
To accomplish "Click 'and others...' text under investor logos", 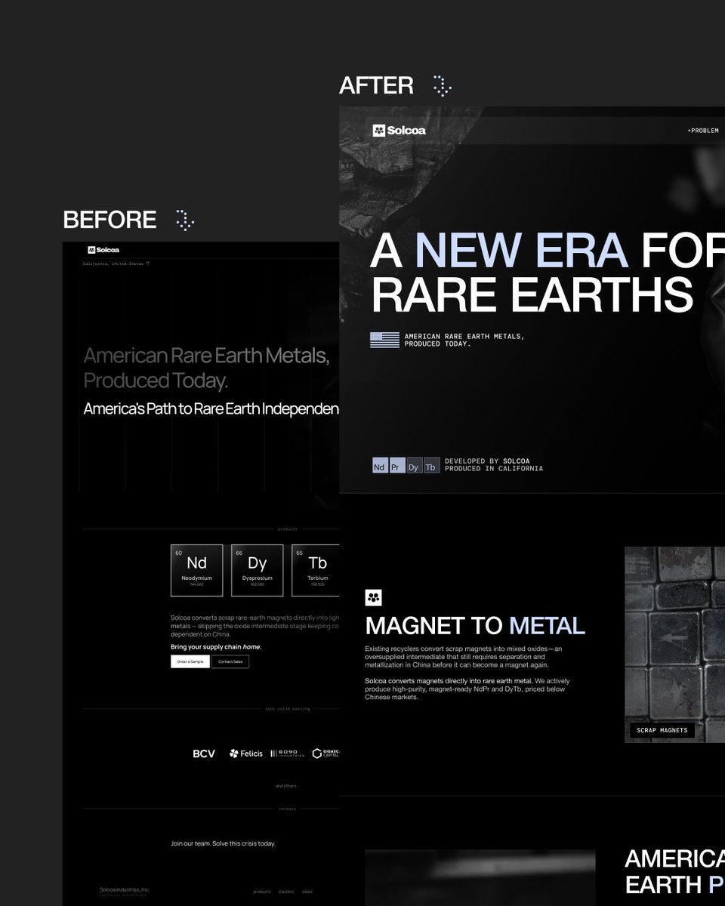I will [286, 786].
